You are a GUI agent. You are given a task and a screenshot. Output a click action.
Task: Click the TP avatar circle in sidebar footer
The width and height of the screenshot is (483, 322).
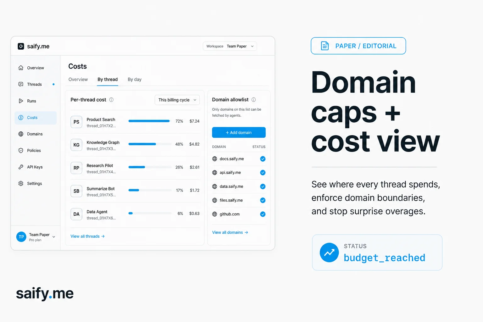(21, 237)
